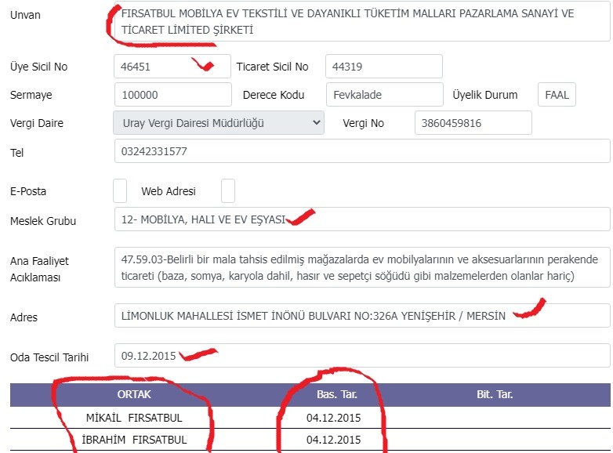Click the Üyelik Durum label
The width and height of the screenshot is (613, 453).
[485, 95]
